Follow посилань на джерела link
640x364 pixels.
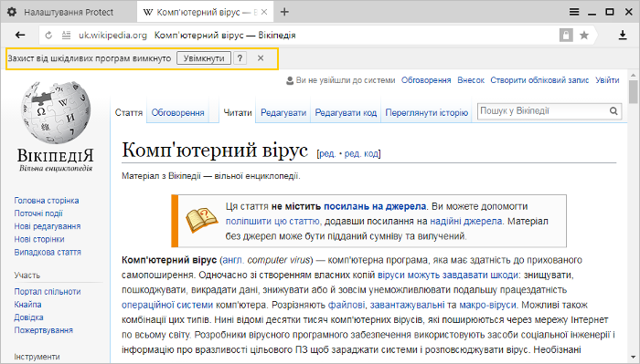375,206
